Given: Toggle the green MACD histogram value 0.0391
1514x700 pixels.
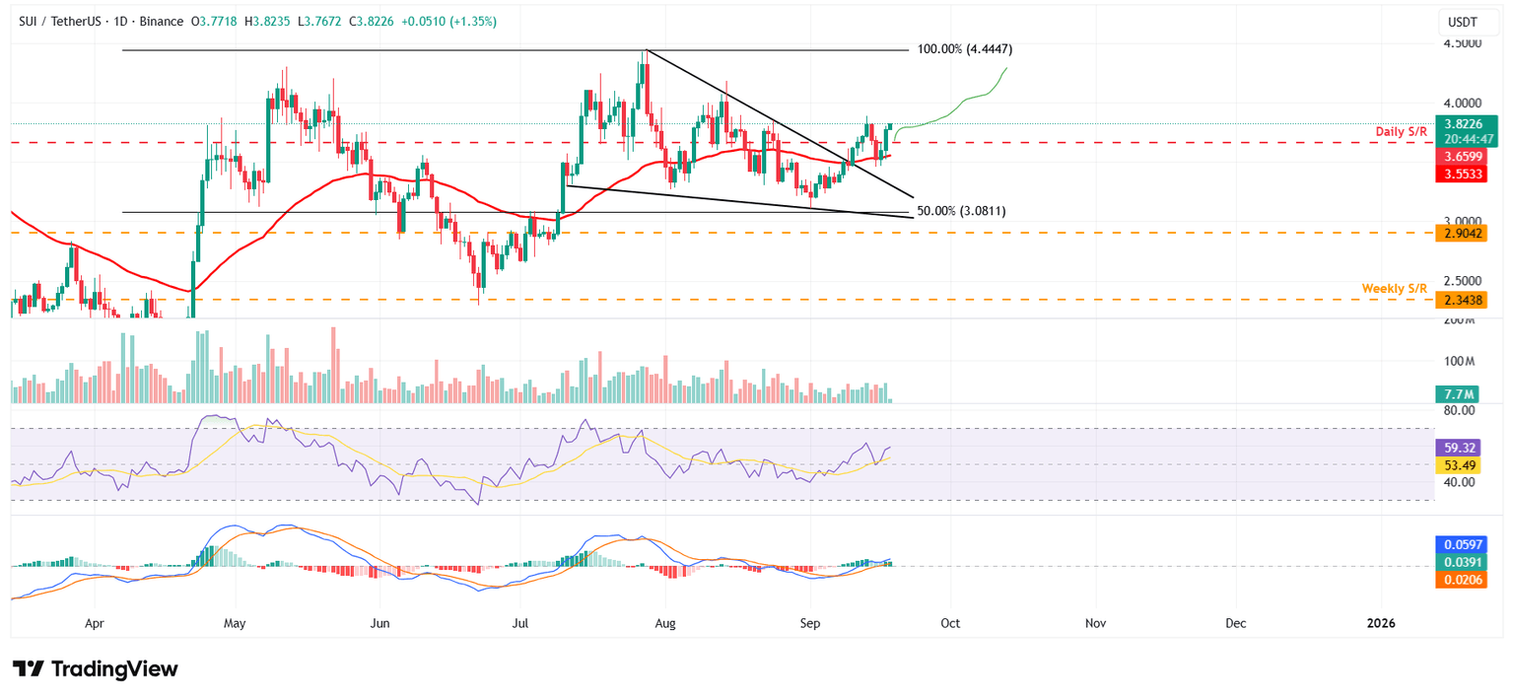Looking at the screenshot, I should point(1463,562).
